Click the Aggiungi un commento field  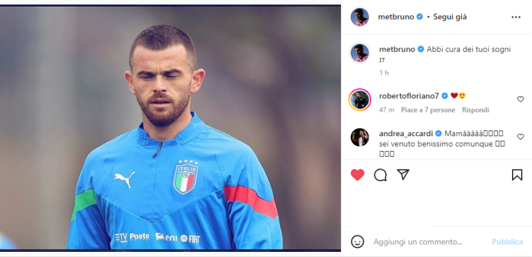click(429, 242)
